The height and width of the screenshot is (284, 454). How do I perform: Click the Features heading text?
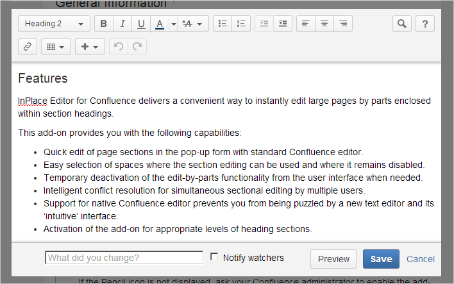click(43, 78)
